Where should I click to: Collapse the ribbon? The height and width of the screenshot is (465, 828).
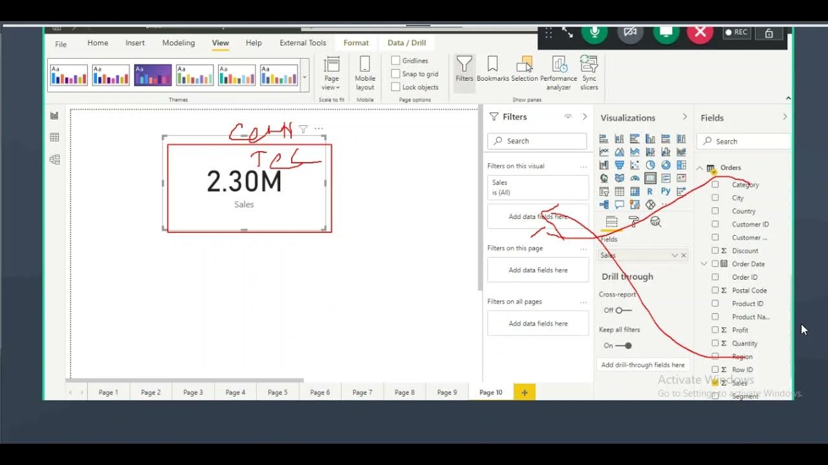pos(788,98)
